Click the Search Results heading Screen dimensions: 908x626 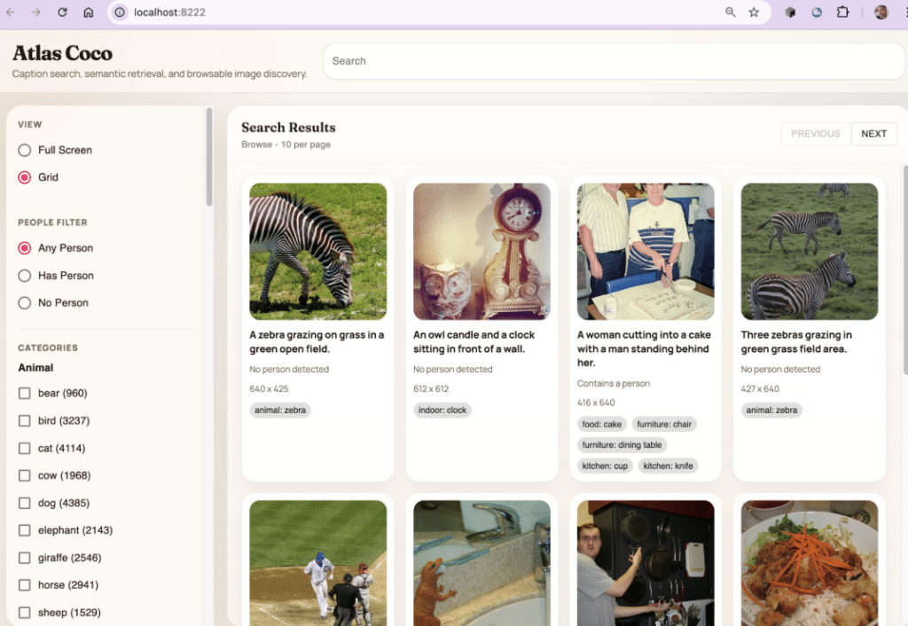coord(288,128)
